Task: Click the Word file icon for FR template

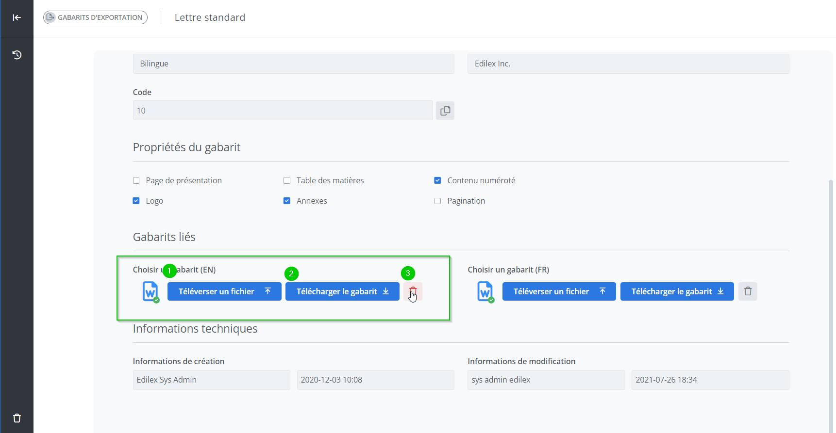Action: tap(485, 291)
